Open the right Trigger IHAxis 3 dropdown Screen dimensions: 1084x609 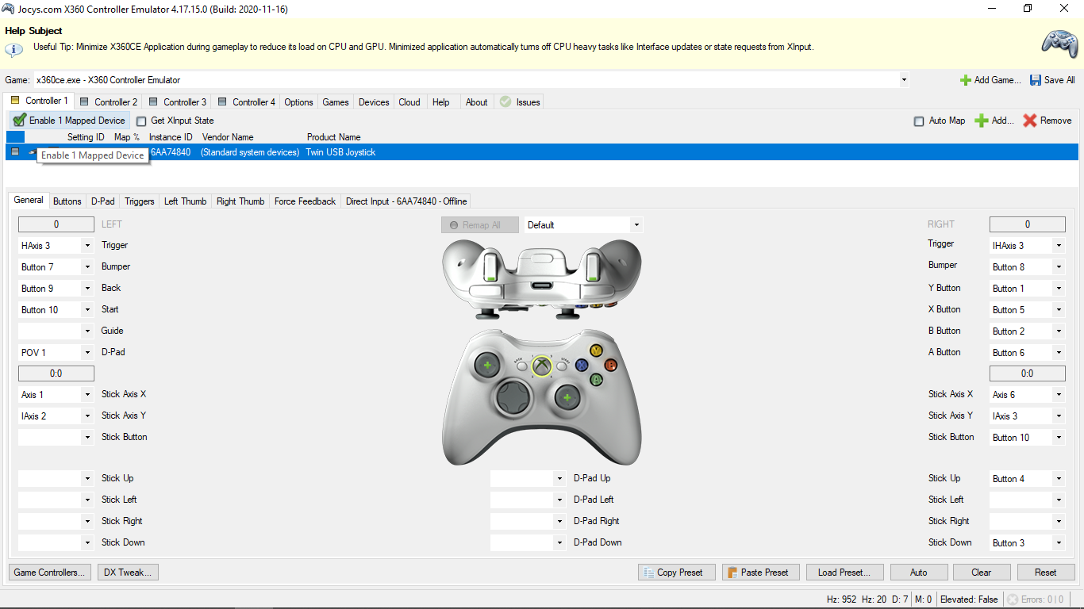[1059, 246]
